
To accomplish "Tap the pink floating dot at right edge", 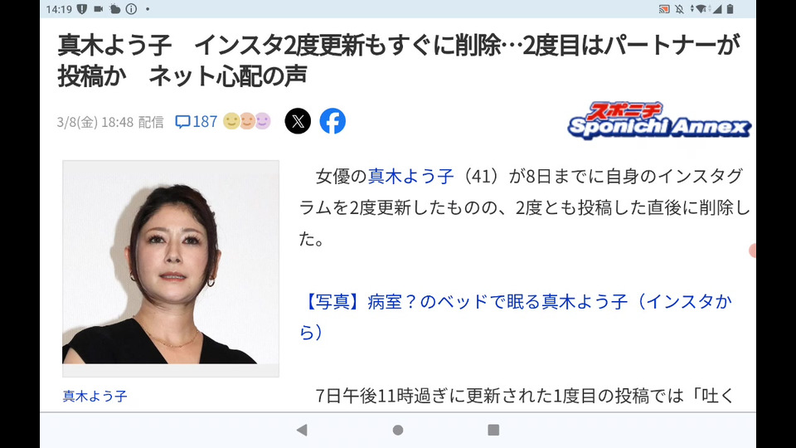I will click(752, 251).
